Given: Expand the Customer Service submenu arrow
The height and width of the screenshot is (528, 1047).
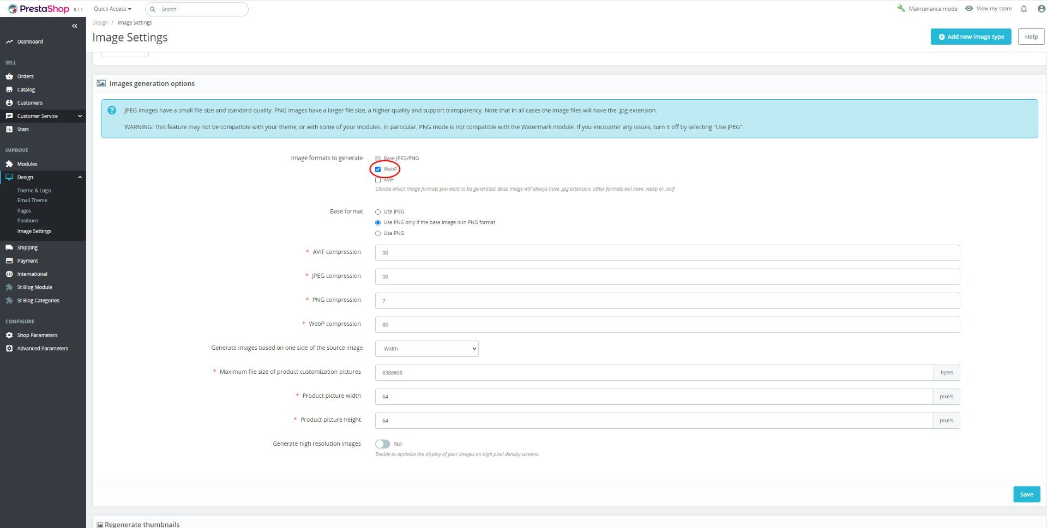Looking at the screenshot, I should pos(80,116).
